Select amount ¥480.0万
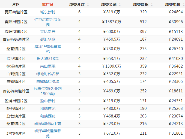 pyautogui.click(x=112, y=108)
